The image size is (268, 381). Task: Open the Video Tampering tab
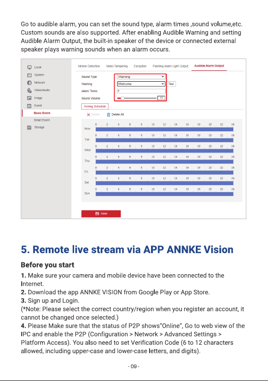pos(117,66)
